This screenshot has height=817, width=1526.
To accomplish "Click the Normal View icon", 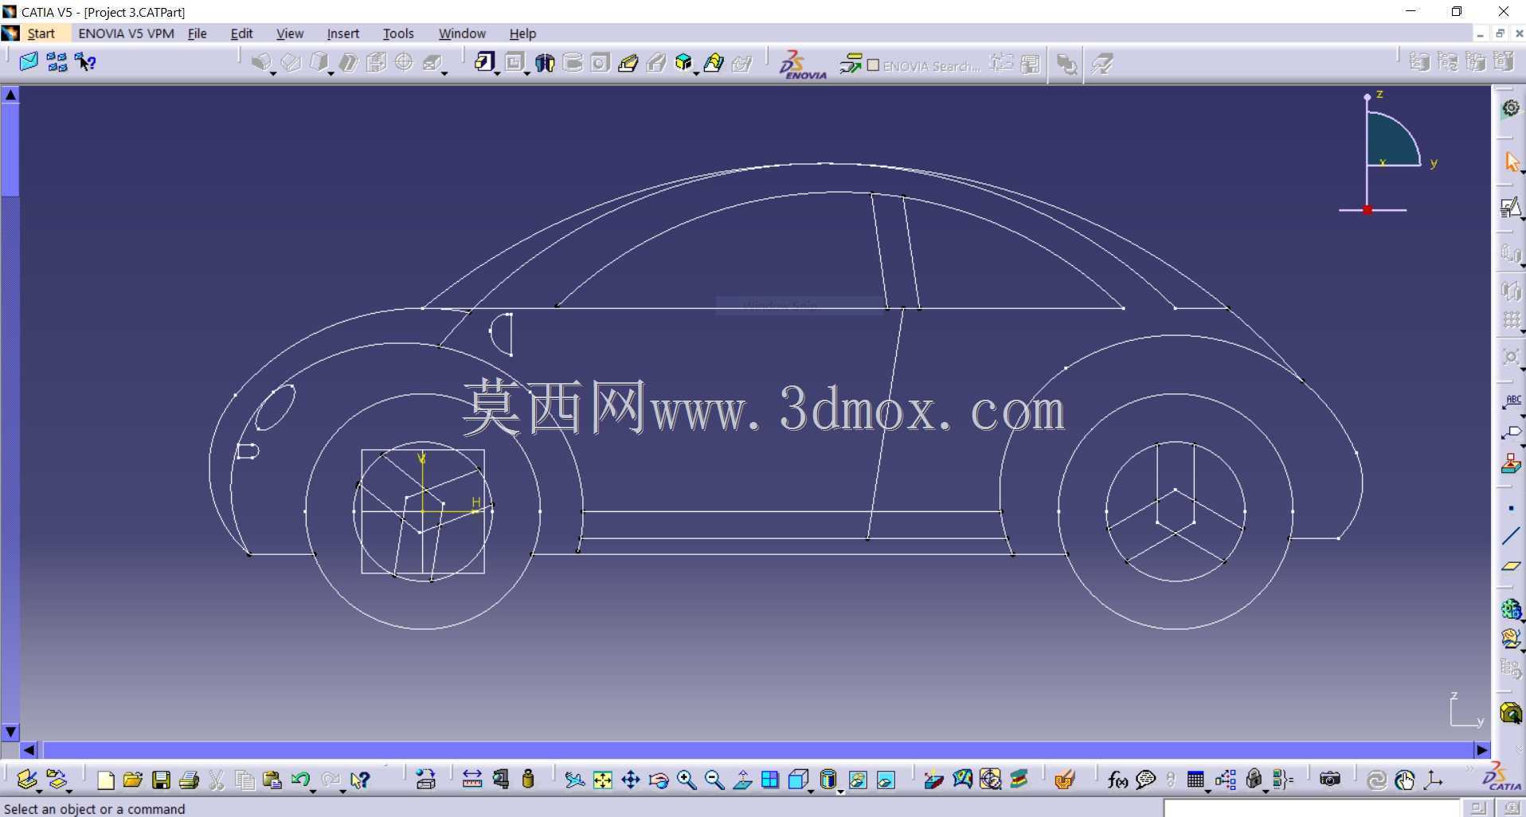I will coord(742,780).
